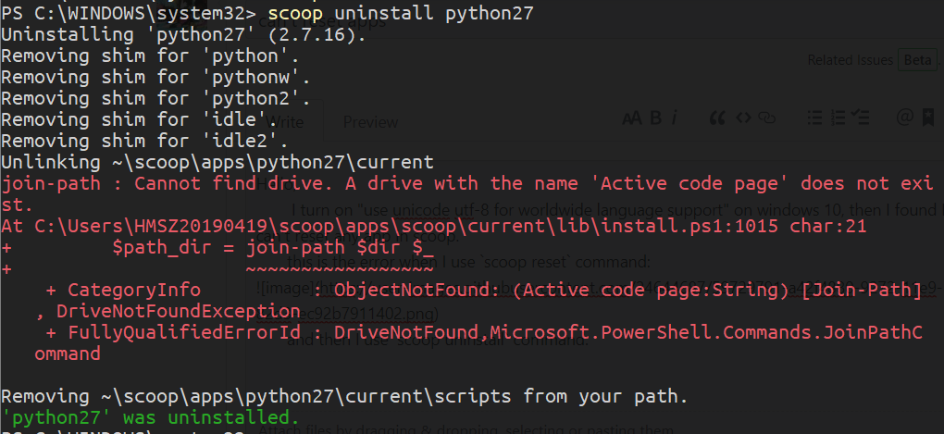
Task: Apply italic formatting with the i icon
Action: (675, 118)
